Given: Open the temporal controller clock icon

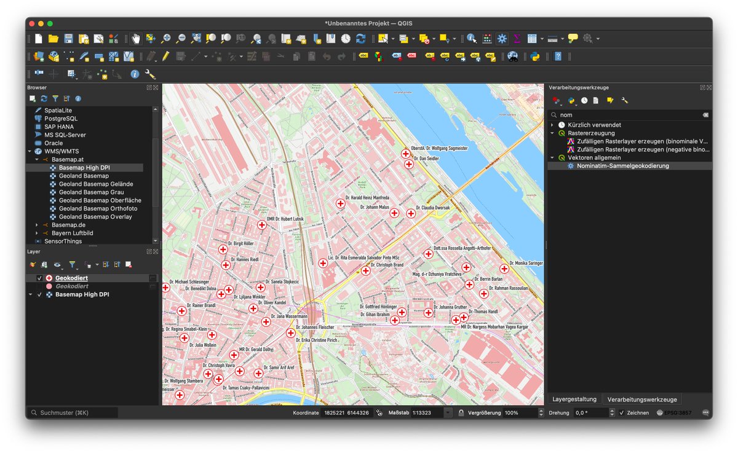Looking at the screenshot, I should click(x=346, y=39).
